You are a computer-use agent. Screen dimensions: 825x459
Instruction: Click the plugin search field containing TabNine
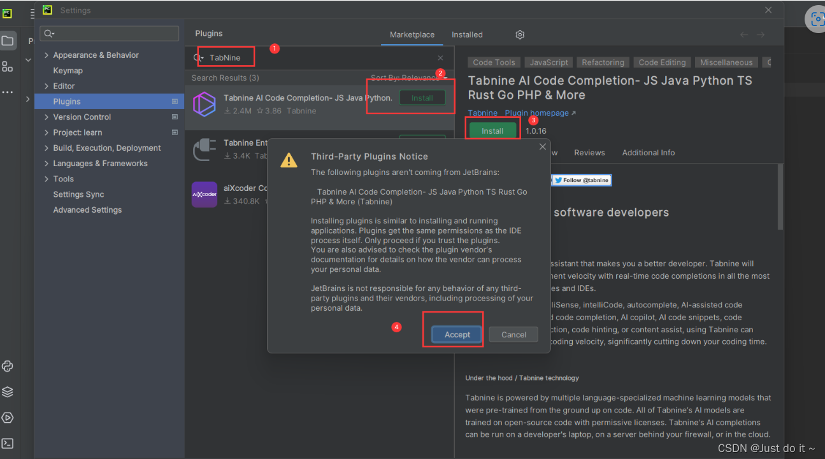point(319,58)
